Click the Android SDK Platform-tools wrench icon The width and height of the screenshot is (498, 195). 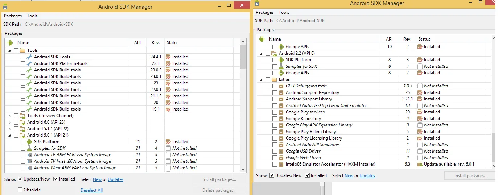29,63
